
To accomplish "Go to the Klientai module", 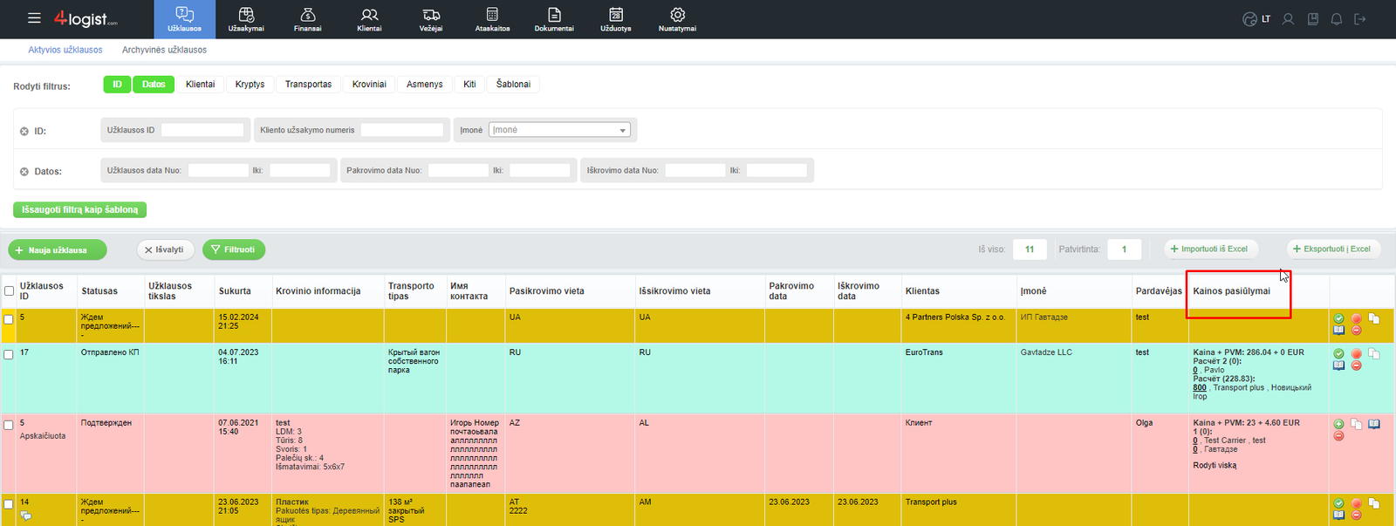I will [x=369, y=19].
